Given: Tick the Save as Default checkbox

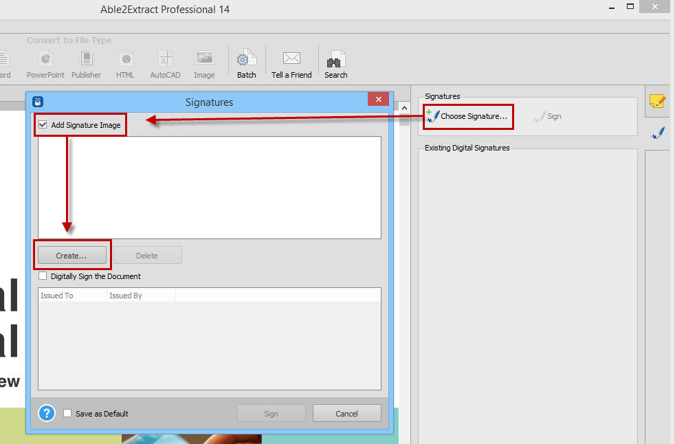Looking at the screenshot, I should (67, 414).
